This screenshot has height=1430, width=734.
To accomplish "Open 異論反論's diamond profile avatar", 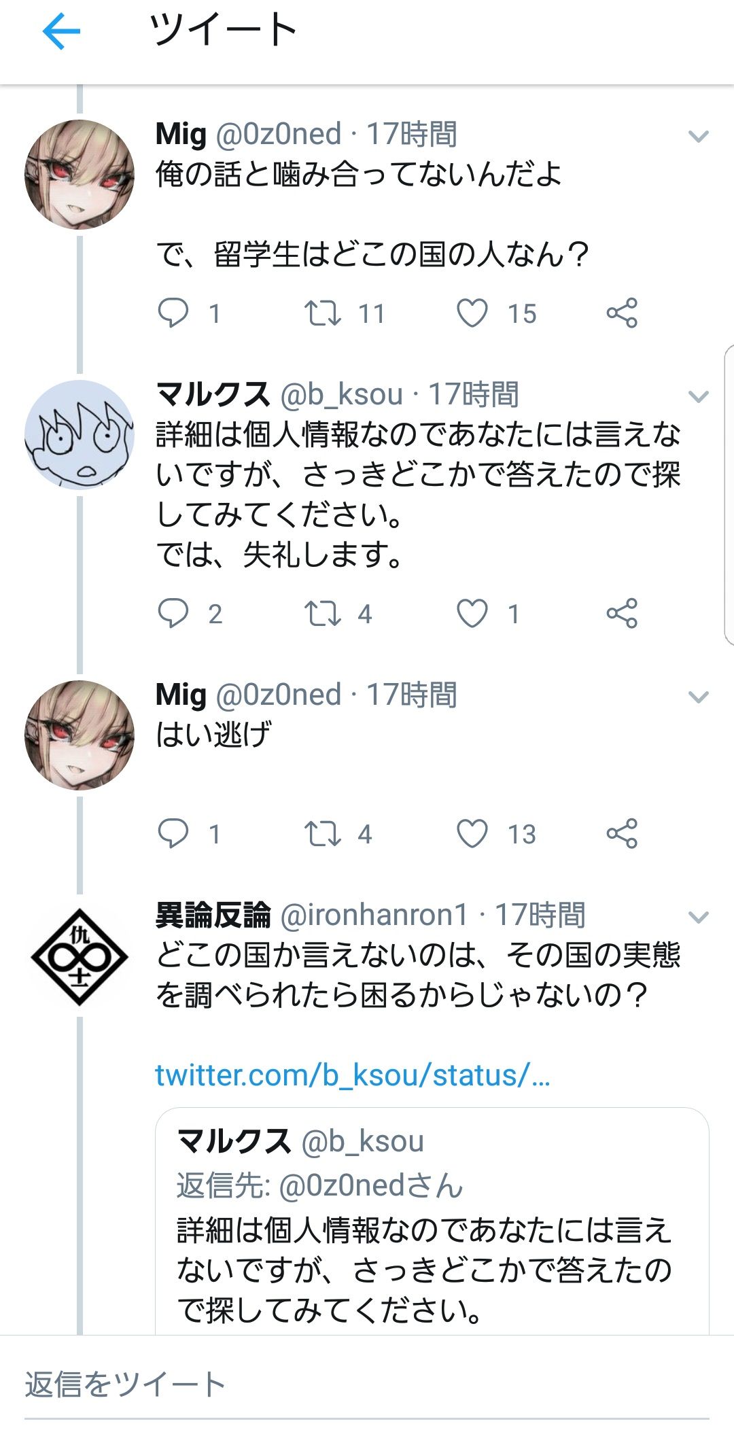I will click(x=80, y=957).
